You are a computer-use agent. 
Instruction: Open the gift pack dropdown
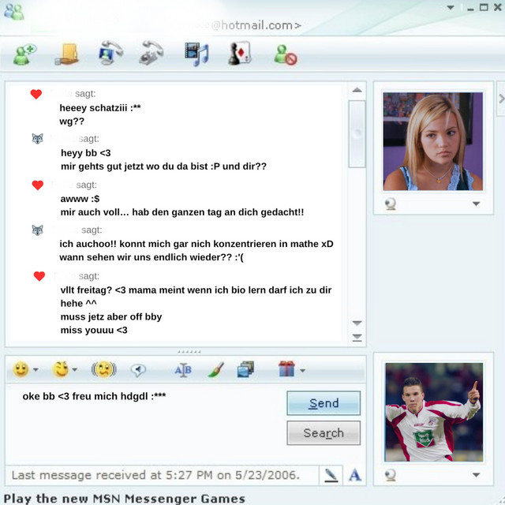click(x=302, y=370)
